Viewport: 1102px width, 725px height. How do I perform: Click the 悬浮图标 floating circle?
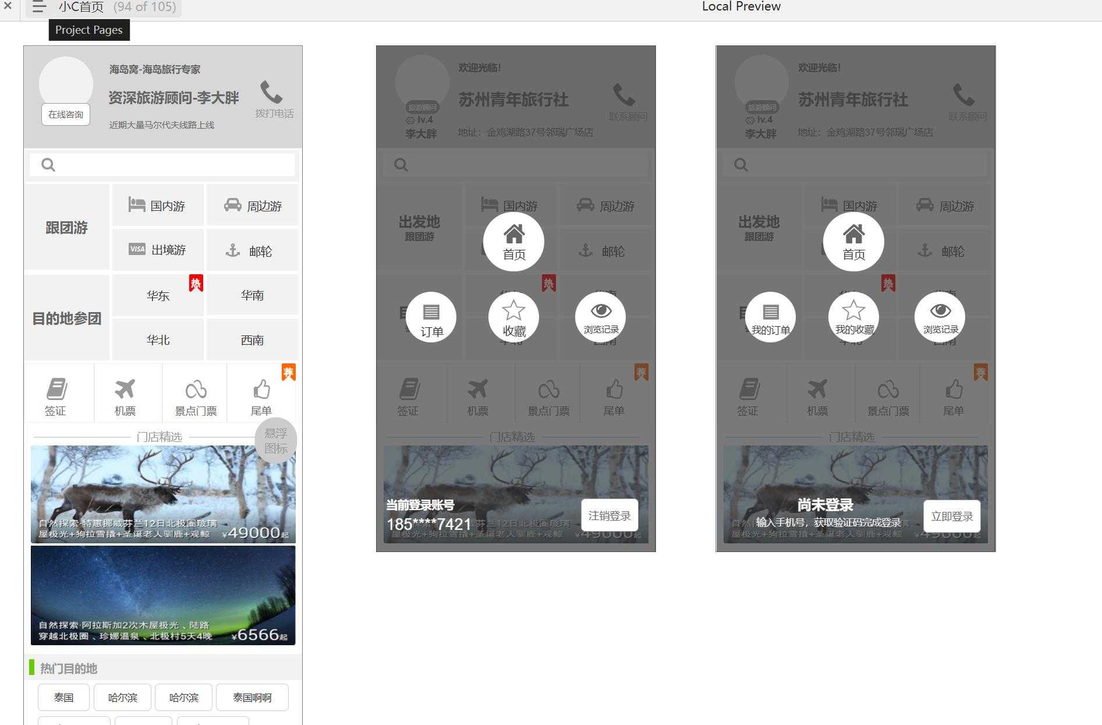(x=276, y=440)
